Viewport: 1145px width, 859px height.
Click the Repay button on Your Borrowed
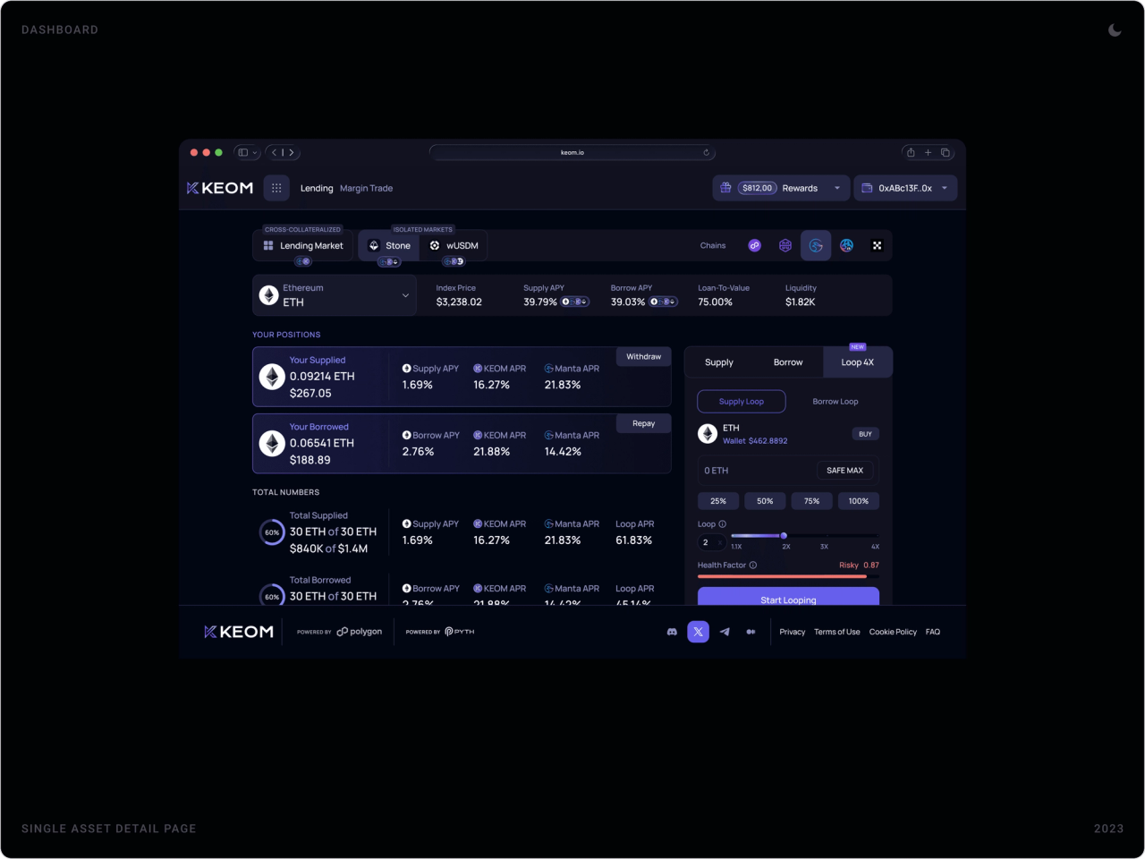[644, 423]
